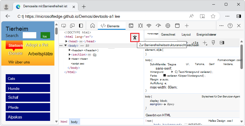
Task: Click new style rule plus button
Action: [x=205, y=43]
